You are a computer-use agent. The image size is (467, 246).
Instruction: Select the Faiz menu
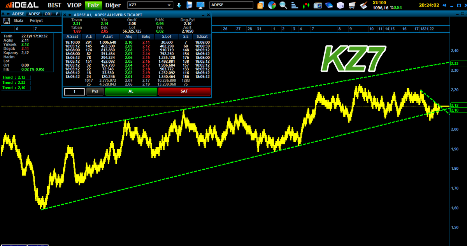(93, 5)
